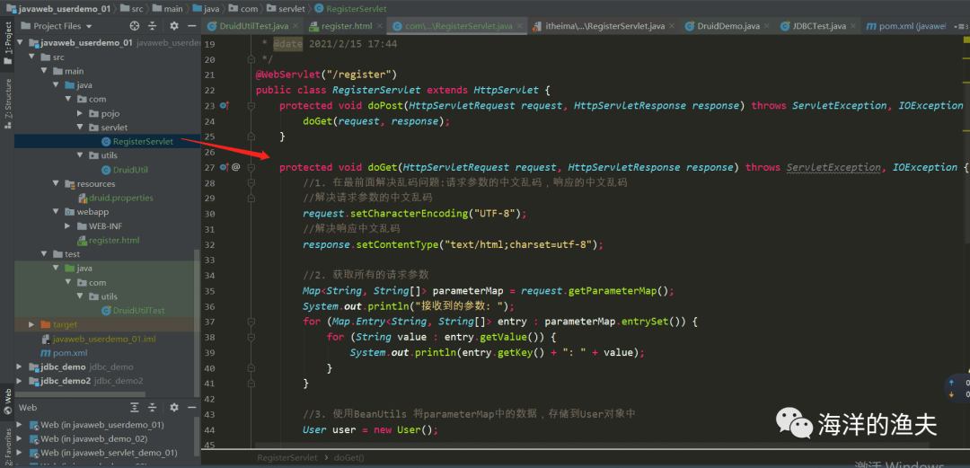
Task: Expand the WEB-INF folder
Action: pyautogui.click(x=68, y=226)
